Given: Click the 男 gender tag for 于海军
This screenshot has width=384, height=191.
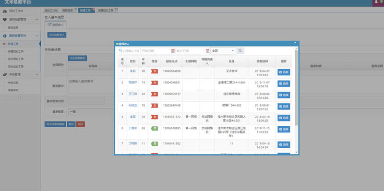Looking at the screenshot, I should pyautogui.click(x=154, y=128).
